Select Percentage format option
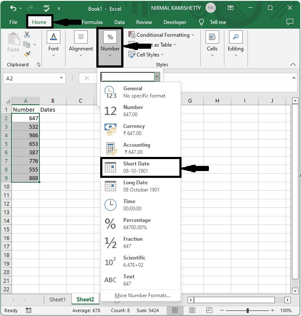Screen dimensions: 301x316 click(140, 224)
